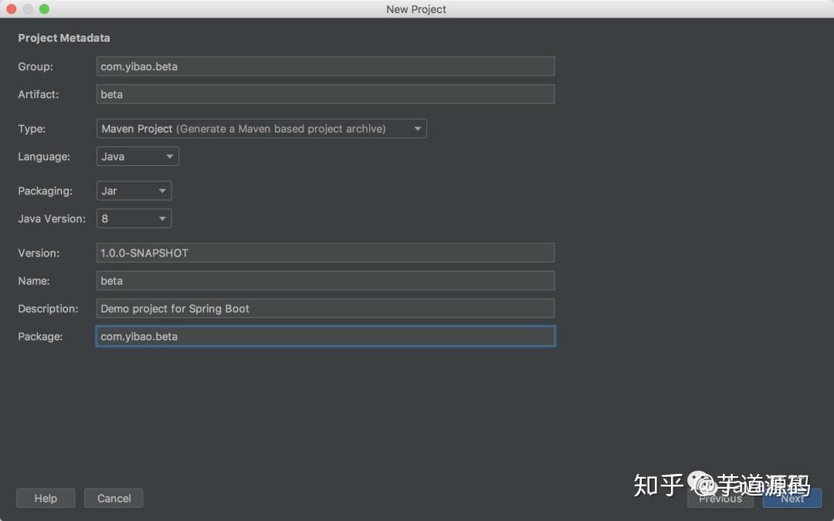Viewport: 834px width, 521px height.
Task: Click in the Group field showing com.yibao.beta
Action: (324, 66)
